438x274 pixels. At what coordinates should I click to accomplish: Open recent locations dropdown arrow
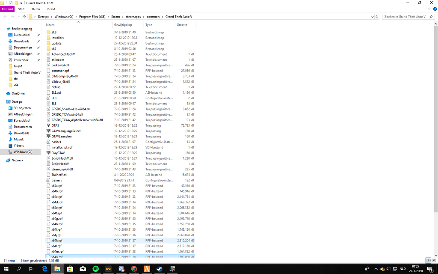(x=18, y=17)
